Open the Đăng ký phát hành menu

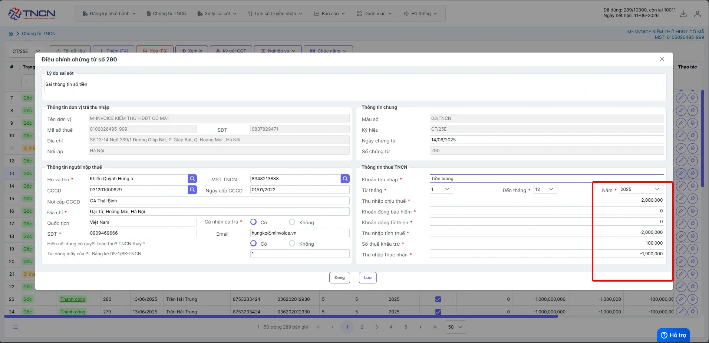click(109, 14)
